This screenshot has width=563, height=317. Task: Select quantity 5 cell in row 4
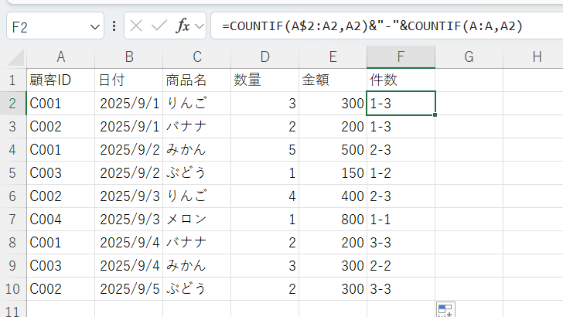pyautogui.click(x=265, y=150)
